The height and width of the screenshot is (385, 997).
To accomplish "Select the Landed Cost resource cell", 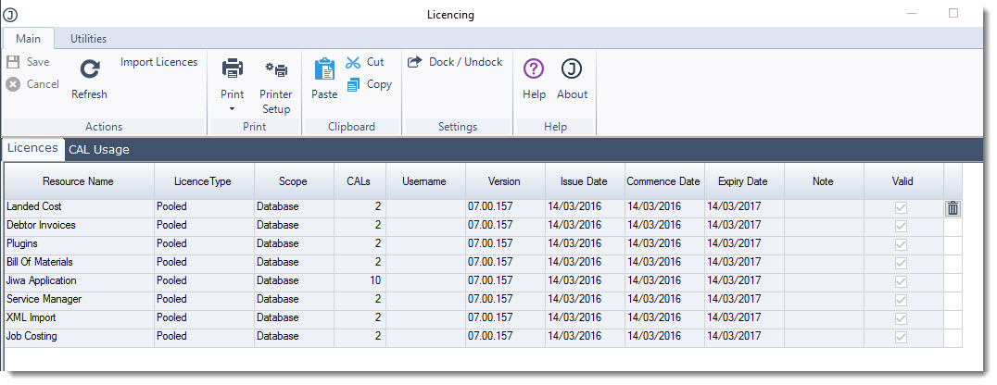I will coord(79,207).
